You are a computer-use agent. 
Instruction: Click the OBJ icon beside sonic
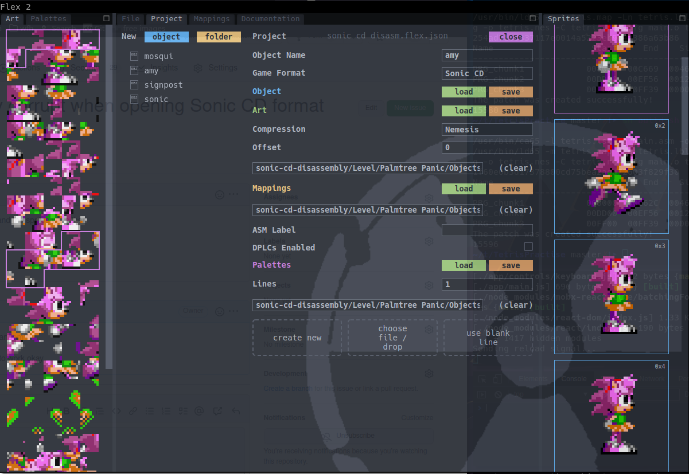(x=134, y=99)
